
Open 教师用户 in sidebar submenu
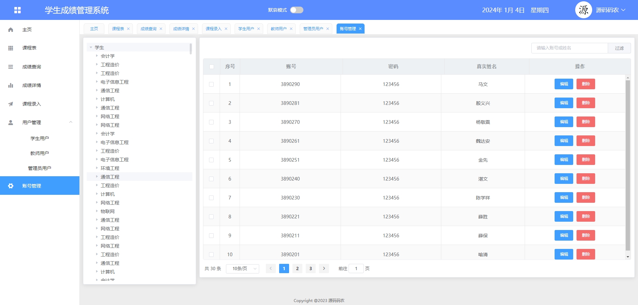pyautogui.click(x=40, y=153)
